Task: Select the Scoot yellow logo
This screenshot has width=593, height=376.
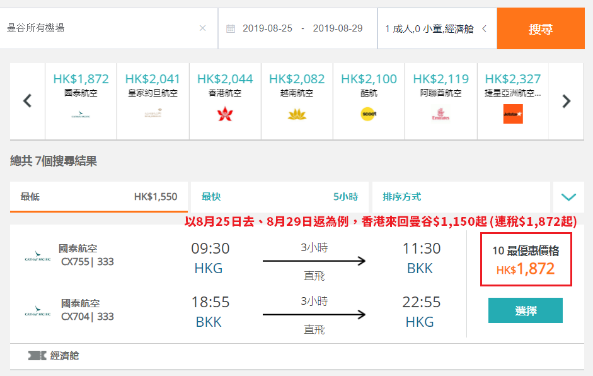Action: pos(369,114)
